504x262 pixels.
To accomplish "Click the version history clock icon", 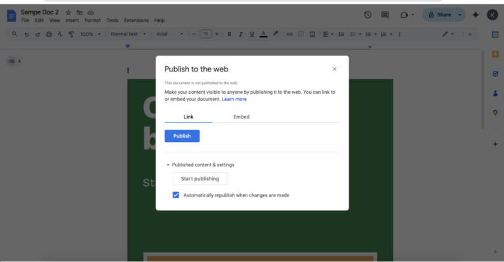I will click(367, 14).
